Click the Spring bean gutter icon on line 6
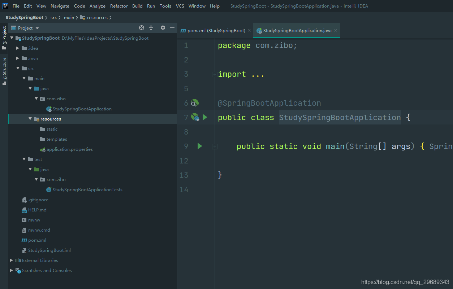Viewport: 453px width, 289px height. click(195, 103)
